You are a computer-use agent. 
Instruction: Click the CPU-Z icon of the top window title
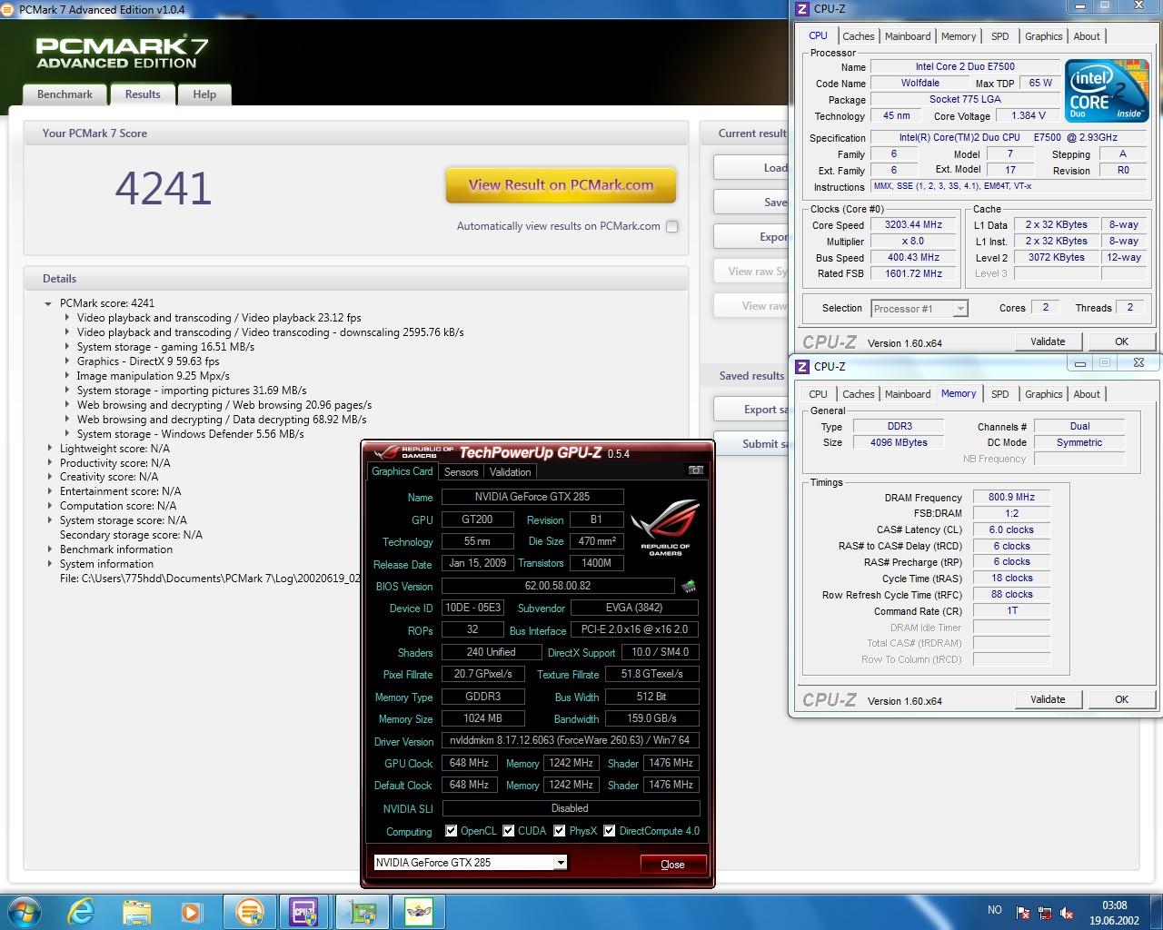tap(801, 9)
